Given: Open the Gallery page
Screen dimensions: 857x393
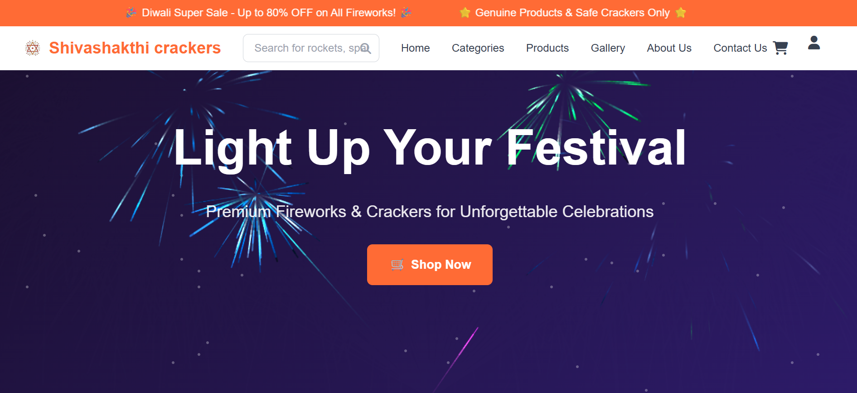Looking at the screenshot, I should [x=608, y=48].
